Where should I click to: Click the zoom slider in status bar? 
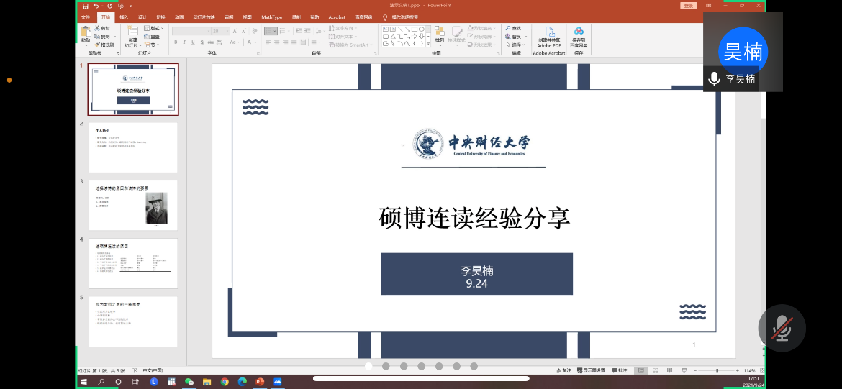[717, 370]
